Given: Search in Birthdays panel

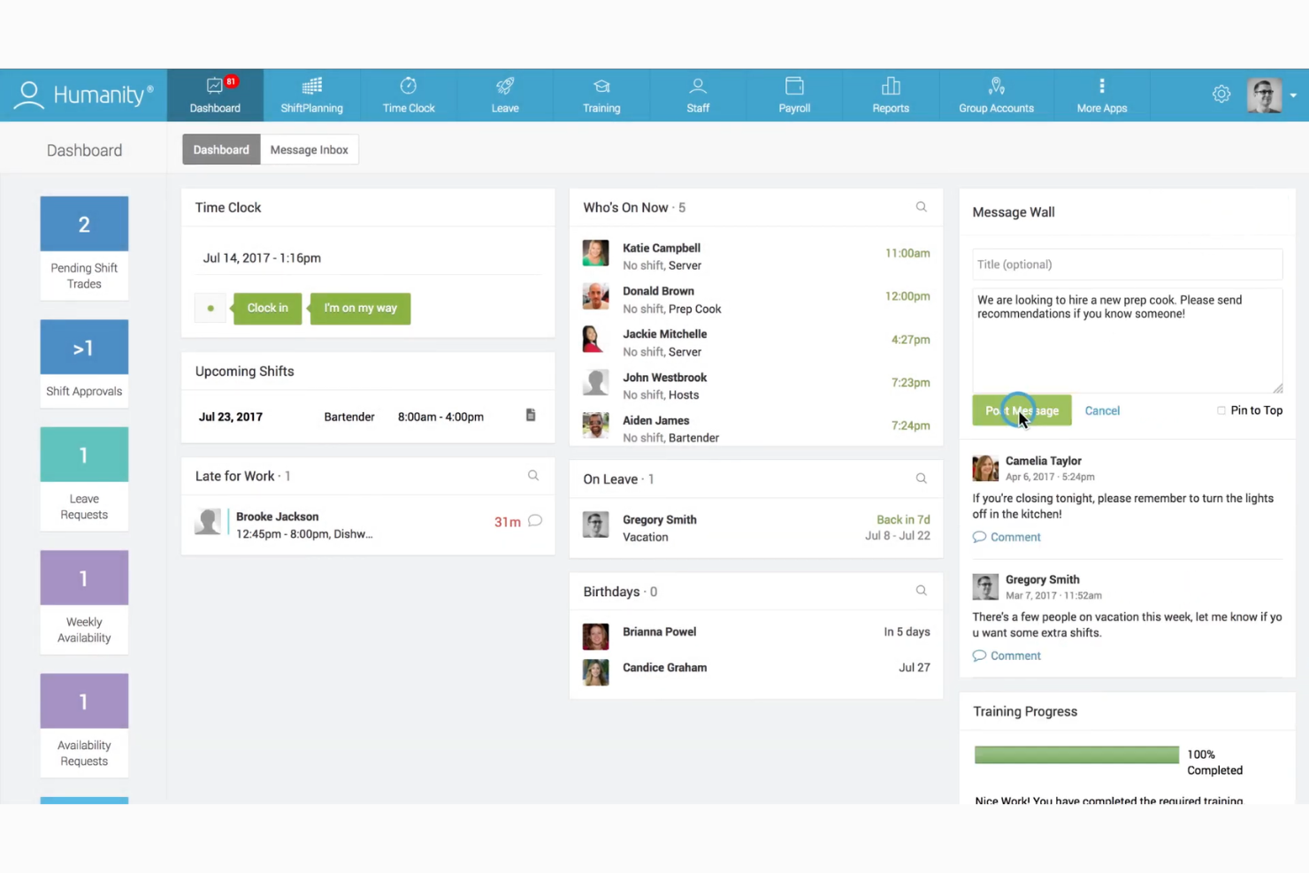Looking at the screenshot, I should pos(921,591).
